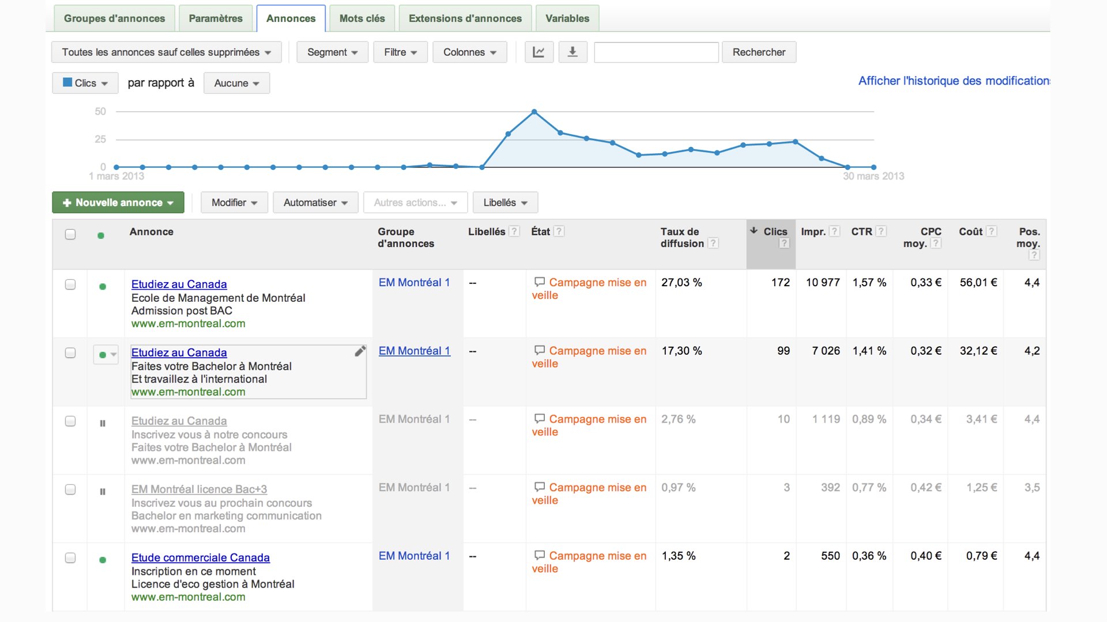The height and width of the screenshot is (622, 1107).
Task: Open help icon beside CTR header
Action: coord(881,232)
